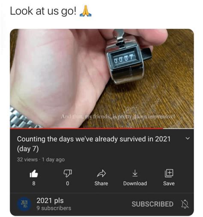Unsubscribe via the SUBSCRIBED button

pos(152,204)
